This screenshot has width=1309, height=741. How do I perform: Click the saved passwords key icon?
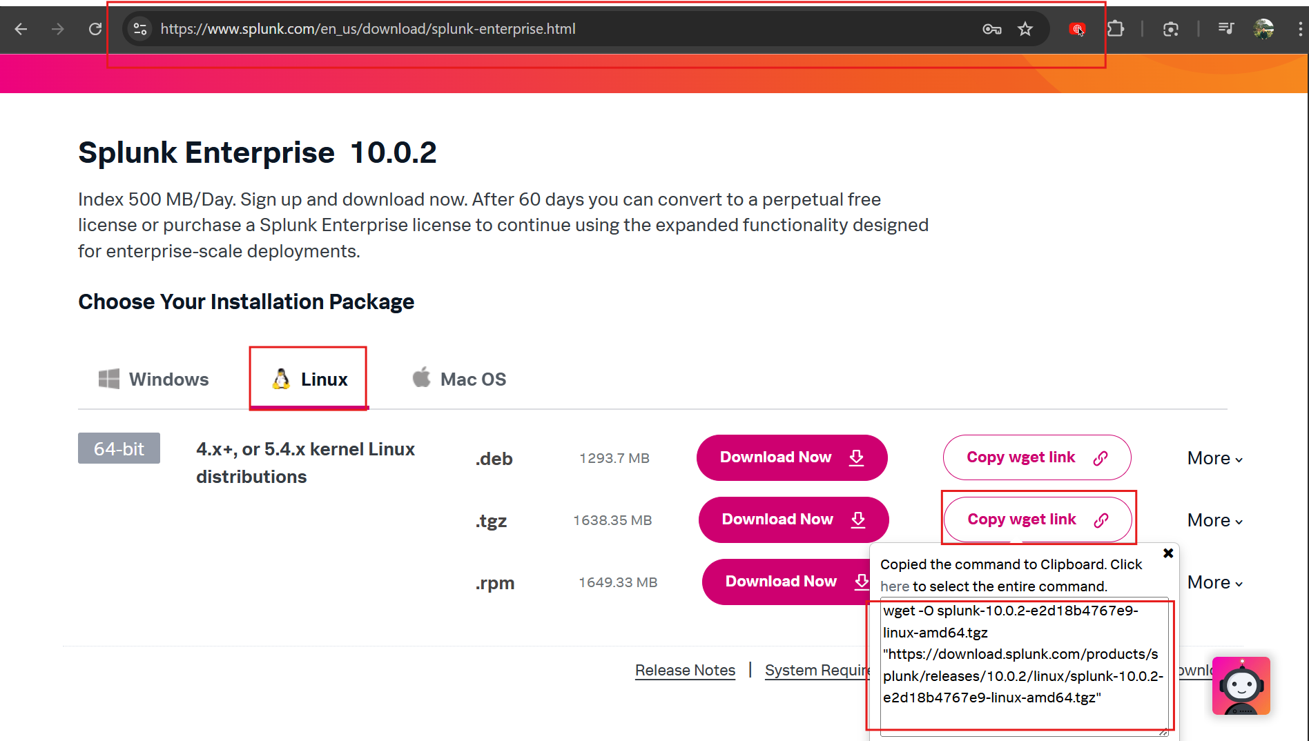pyautogui.click(x=991, y=29)
